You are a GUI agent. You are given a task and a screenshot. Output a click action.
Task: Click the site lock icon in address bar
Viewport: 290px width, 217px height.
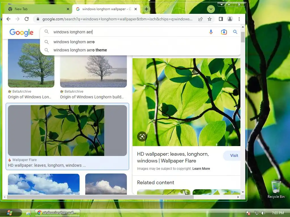coord(38,19)
